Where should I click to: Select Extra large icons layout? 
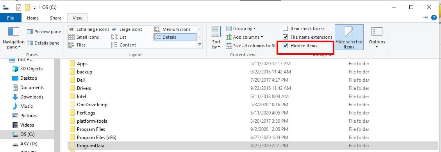(89, 29)
